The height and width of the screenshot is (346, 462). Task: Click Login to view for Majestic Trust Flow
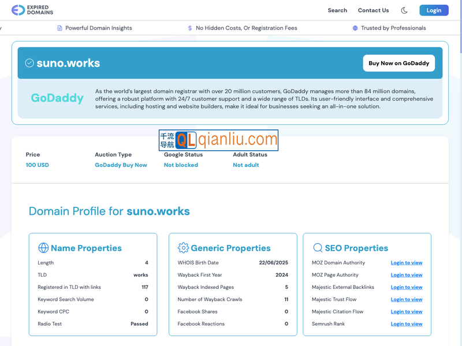click(x=407, y=299)
